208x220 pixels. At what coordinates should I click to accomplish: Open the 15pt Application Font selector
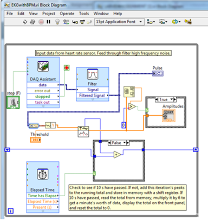point(119,22)
